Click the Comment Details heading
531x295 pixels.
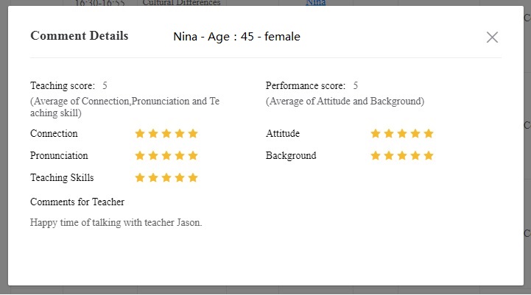(79, 36)
